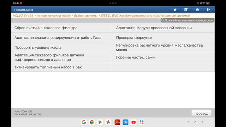The width and height of the screenshot is (226, 127).
Task: Tap the Android home circle
Action: [x=195, y=122]
